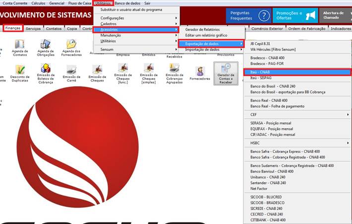Viewport: 352px width, 224px height.
Task: Open Desconto de Duplicatas icon
Action: tap(20, 74)
